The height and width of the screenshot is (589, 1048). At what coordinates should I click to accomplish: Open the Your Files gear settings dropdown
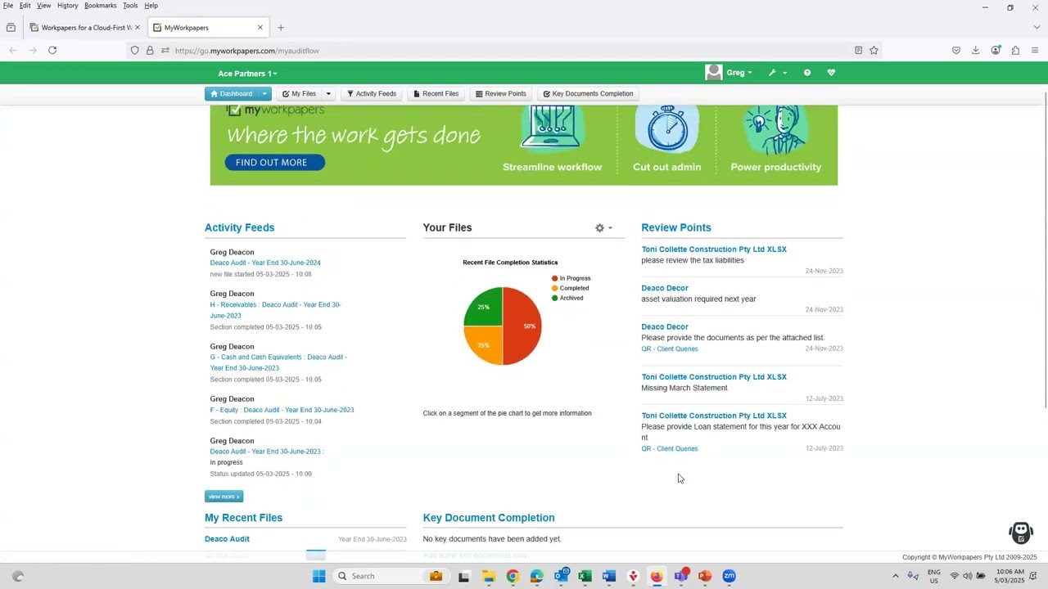[603, 228]
